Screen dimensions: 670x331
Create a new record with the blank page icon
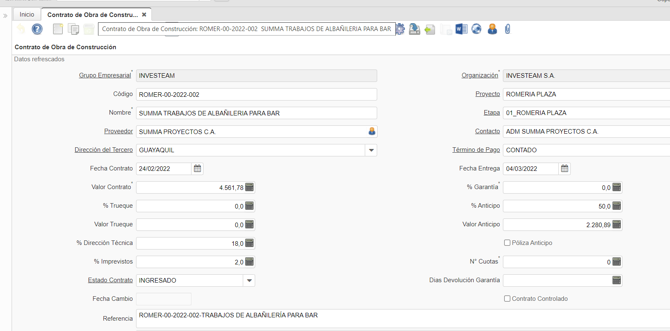point(58,29)
